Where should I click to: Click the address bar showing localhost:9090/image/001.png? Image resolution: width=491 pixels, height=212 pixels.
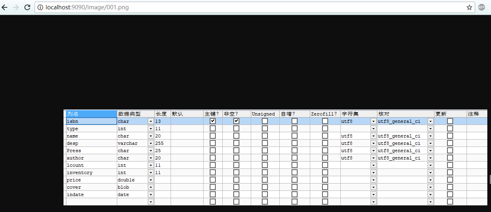(x=254, y=7)
